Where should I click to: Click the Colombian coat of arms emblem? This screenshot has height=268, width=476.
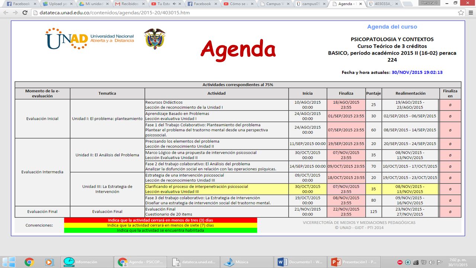click(155, 38)
